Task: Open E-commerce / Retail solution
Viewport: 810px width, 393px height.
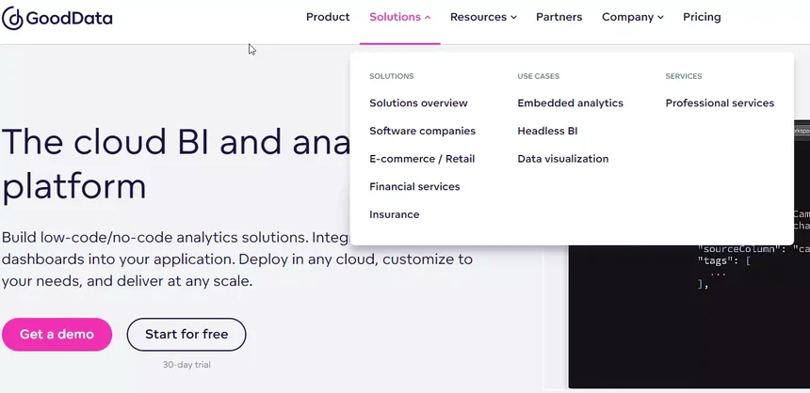Action: click(422, 159)
